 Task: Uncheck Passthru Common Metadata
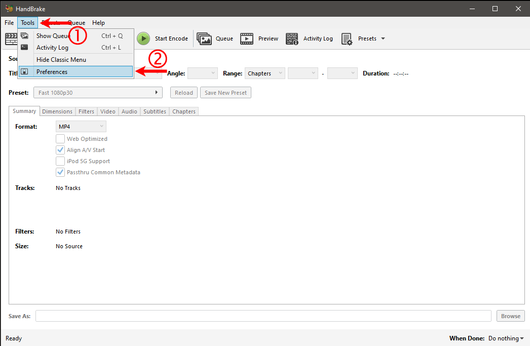point(60,172)
